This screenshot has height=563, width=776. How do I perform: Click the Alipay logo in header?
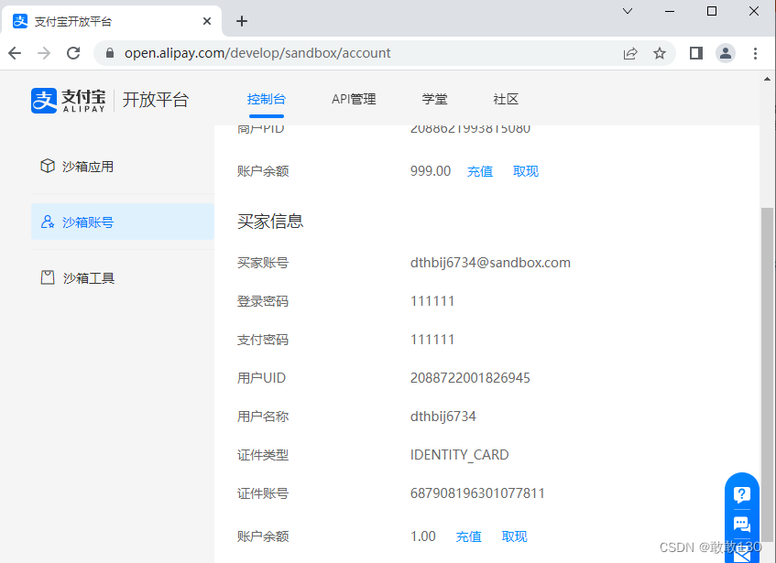69,101
